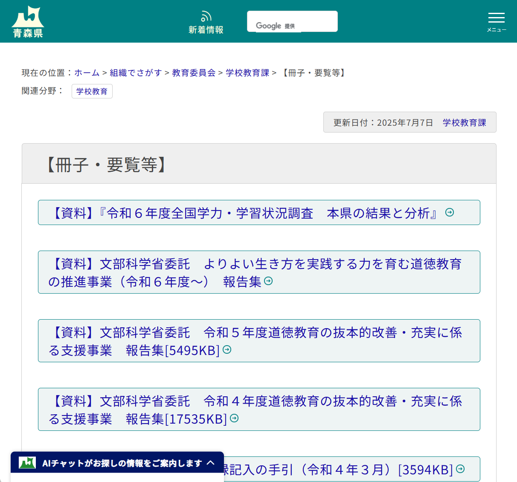Open the 教育委員会 breadcrumb page
517x482 pixels.
tap(193, 72)
